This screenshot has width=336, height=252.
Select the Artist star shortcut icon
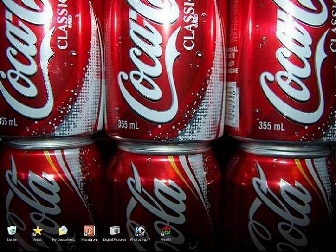pos(38,231)
